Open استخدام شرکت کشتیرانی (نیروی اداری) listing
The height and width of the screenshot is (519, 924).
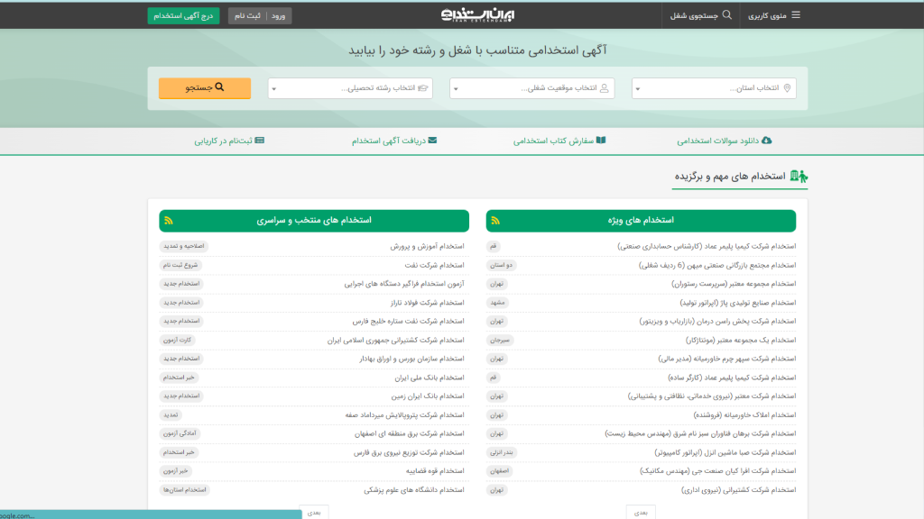[739, 489]
